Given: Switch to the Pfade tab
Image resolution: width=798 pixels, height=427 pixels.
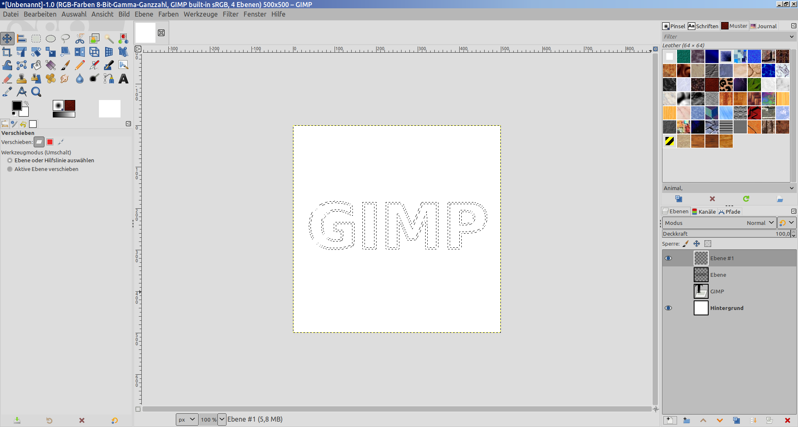Looking at the screenshot, I should pos(729,212).
